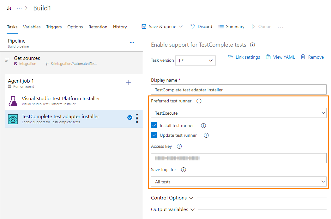Click the Remove task link
This screenshot has height=219, width=331.
click(316, 57)
